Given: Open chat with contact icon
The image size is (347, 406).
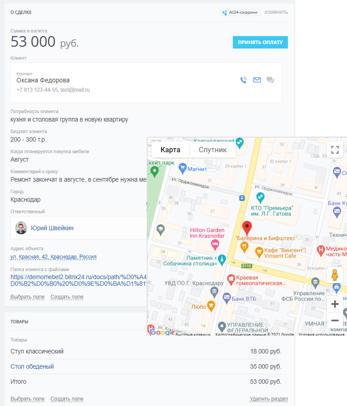Looking at the screenshot, I should click(270, 80).
